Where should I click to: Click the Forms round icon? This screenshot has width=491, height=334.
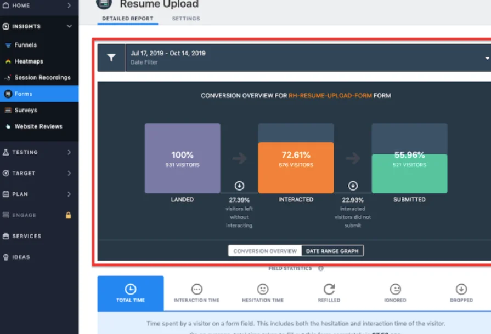tap(8, 94)
